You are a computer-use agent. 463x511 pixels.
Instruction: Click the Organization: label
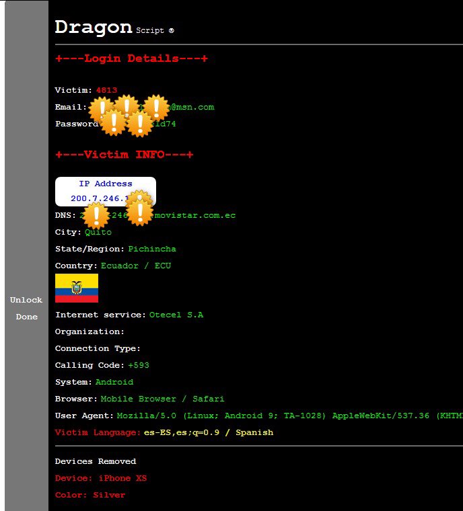(90, 331)
